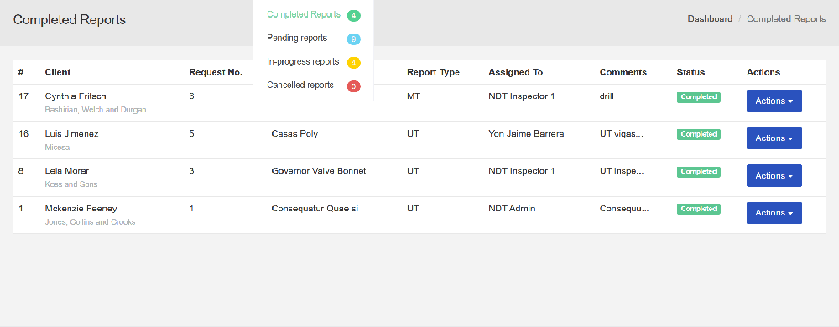Click row number 8
This screenshot has height=327, width=839.
(21, 172)
